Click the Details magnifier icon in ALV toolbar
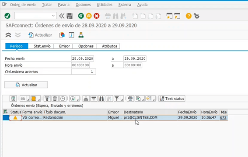The width and height of the screenshot is (248, 157). [x=13, y=99]
